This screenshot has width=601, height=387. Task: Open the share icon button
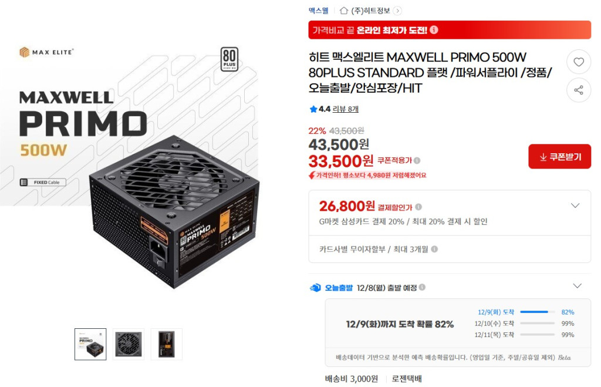578,90
